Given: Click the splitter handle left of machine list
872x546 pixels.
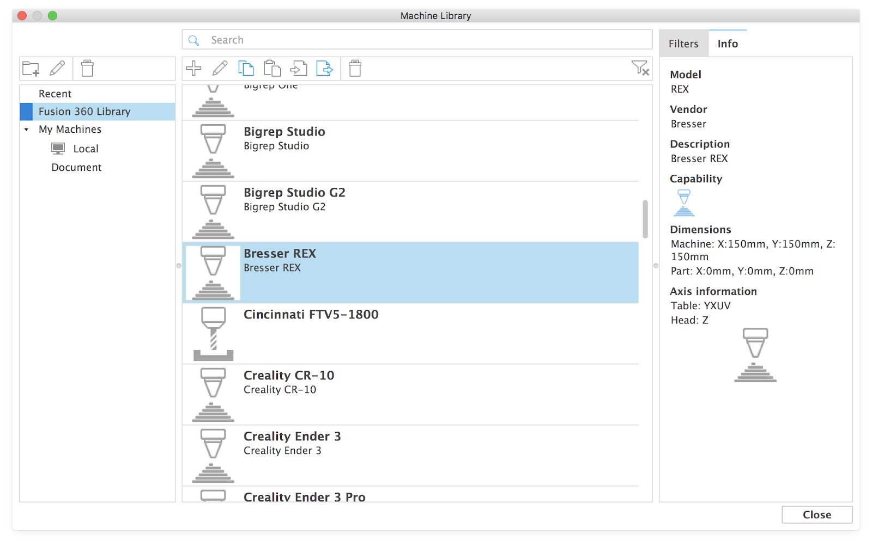Looking at the screenshot, I should coord(179,266).
